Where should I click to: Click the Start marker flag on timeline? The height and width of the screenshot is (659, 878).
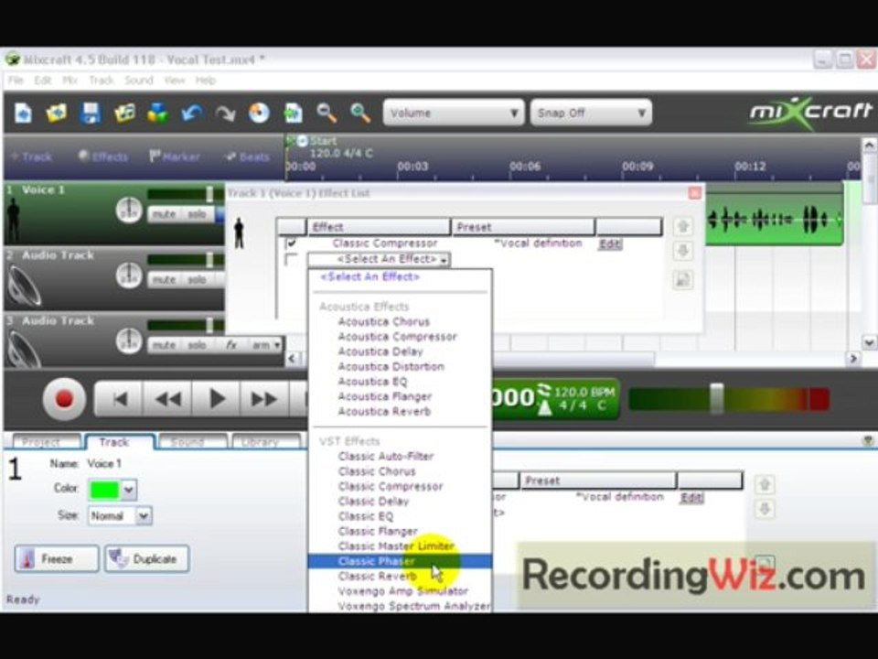[x=291, y=141]
